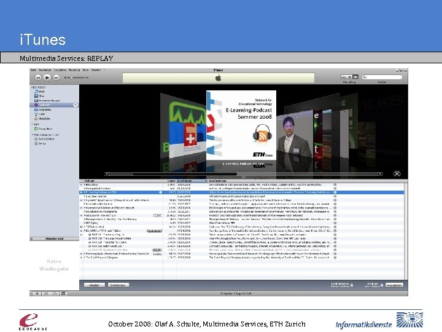Click the Play button in iTunes
The image size is (442, 332).
pyautogui.click(x=47, y=77)
